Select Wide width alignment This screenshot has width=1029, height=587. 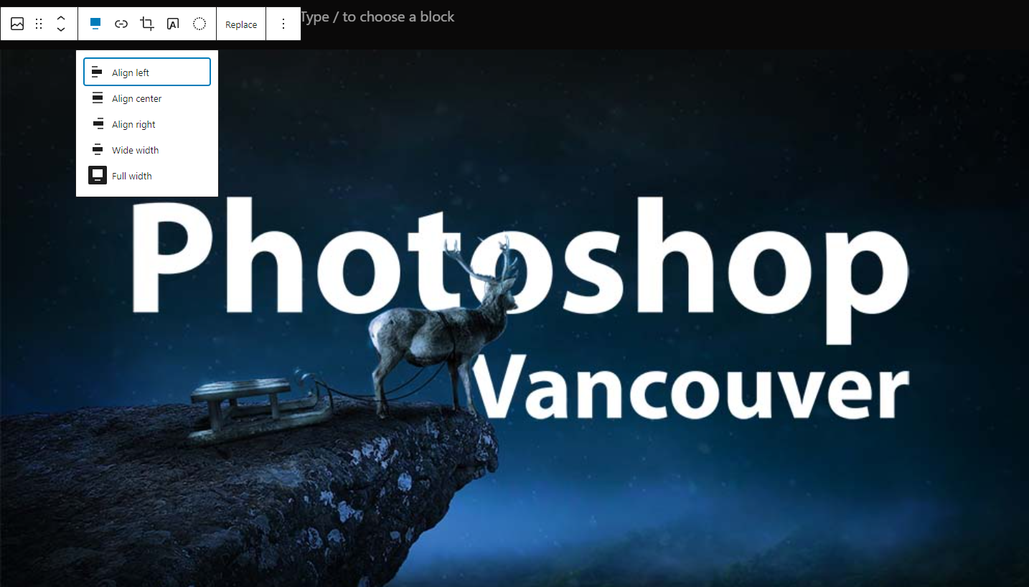point(147,150)
